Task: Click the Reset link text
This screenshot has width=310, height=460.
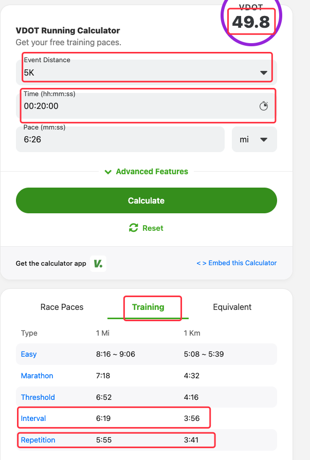Action: coord(153,228)
